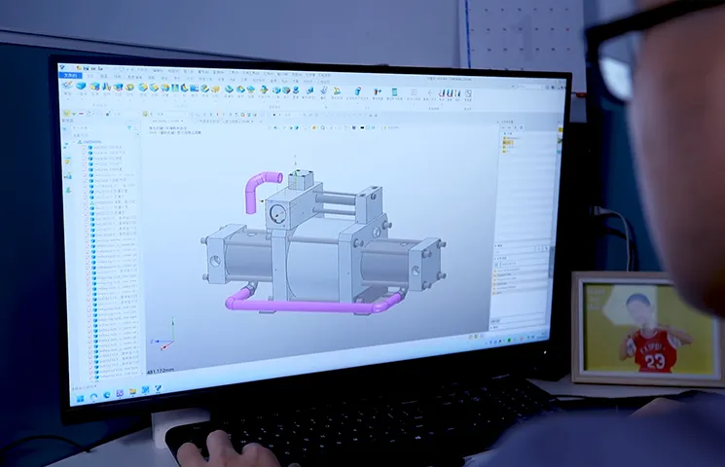
Task: Select the purple pipe under the pump model
Action: point(311,306)
